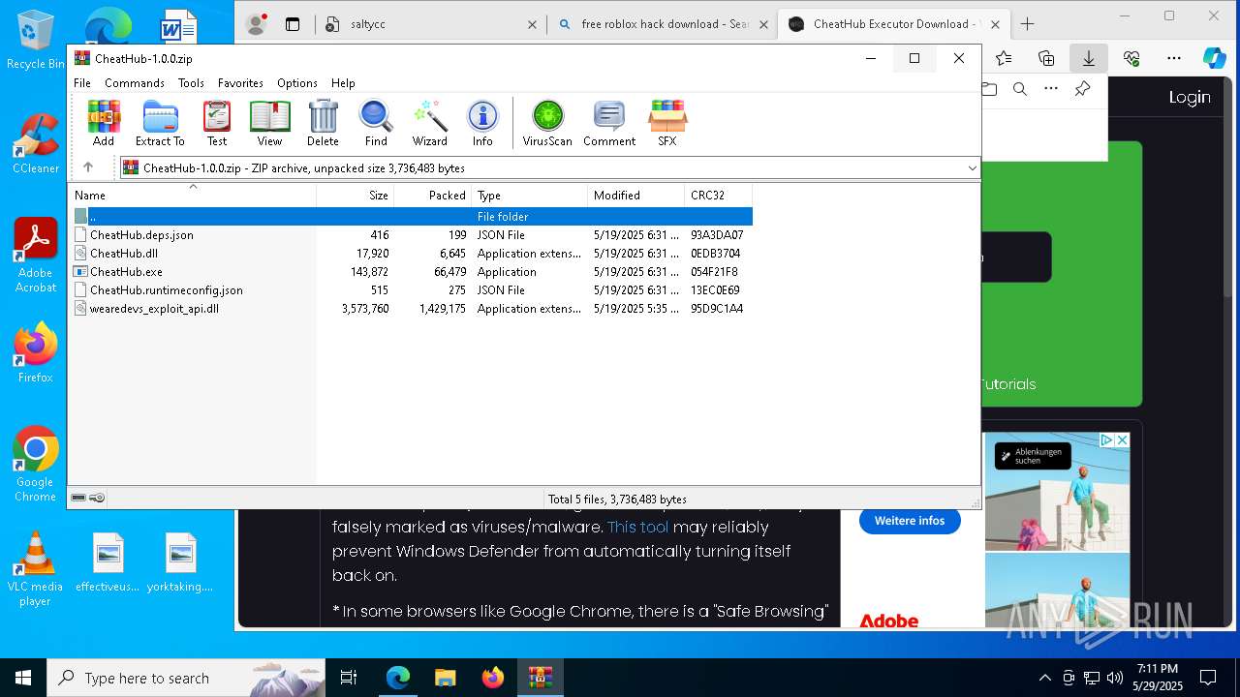Sort by the CRC32 column header

[718, 195]
